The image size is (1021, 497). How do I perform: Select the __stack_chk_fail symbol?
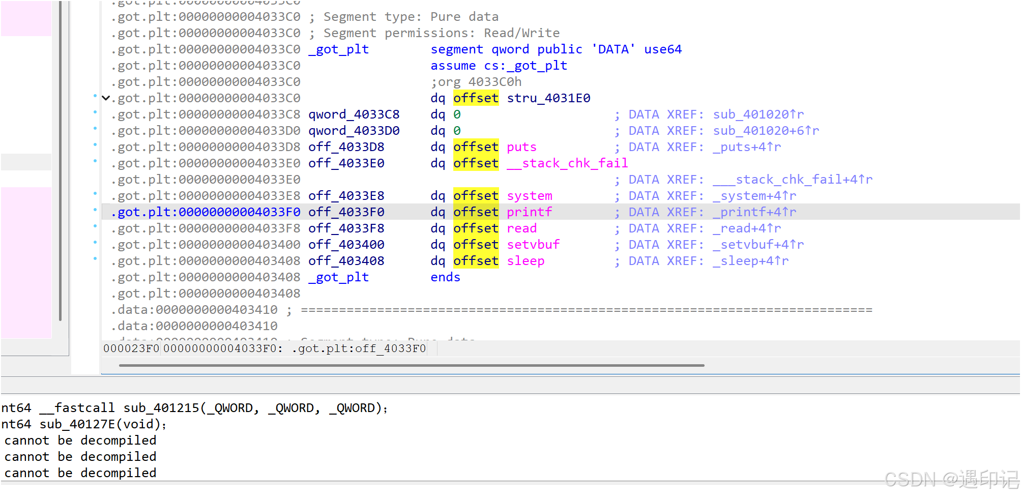(x=566, y=163)
